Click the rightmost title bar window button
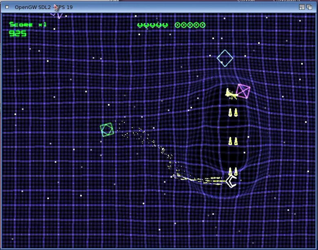The width and height of the screenshot is (318, 250). coord(309,7)
